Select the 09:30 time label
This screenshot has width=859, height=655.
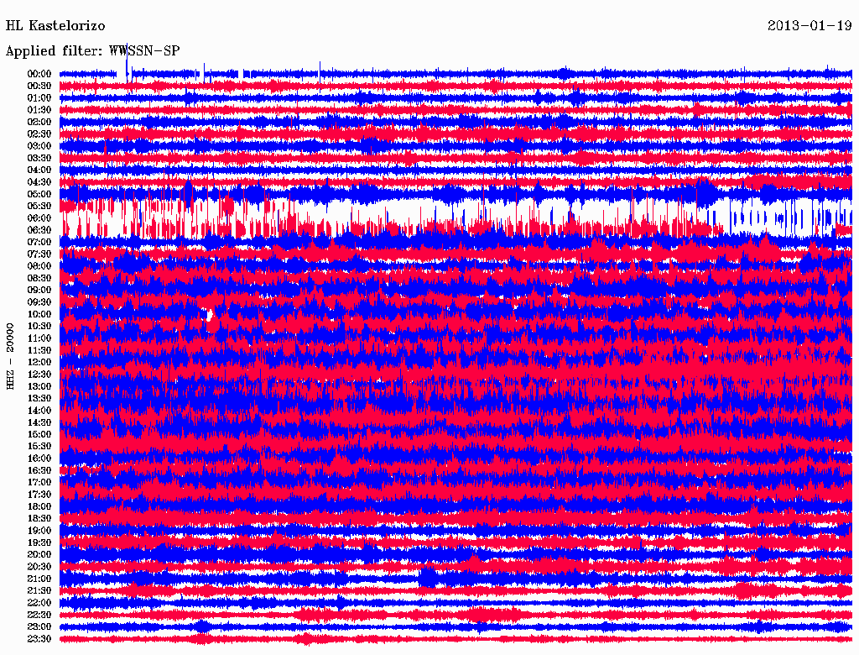coord(39,302)
